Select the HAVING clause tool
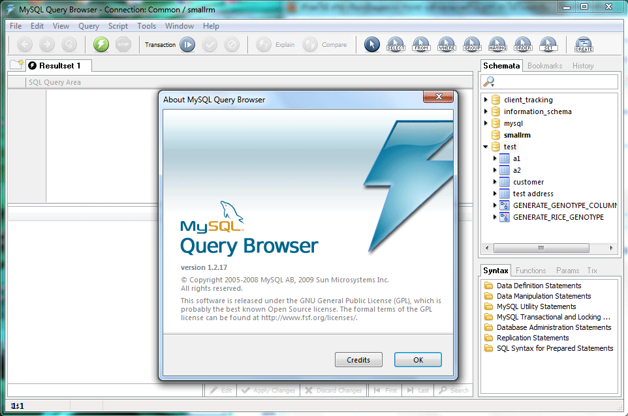This screenshot has width=628, height=416. pos(497,44)
